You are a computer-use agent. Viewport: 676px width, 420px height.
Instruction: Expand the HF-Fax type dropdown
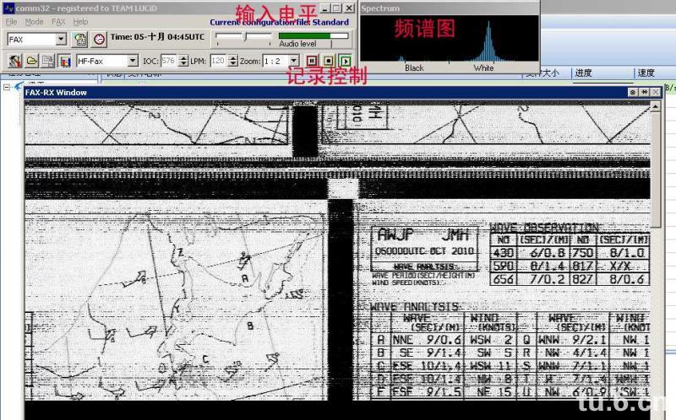pos(133,61)
